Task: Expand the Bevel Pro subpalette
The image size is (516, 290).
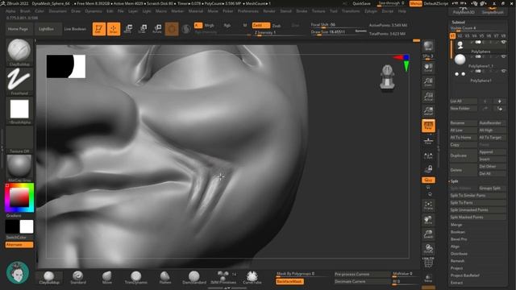Action: 459,239
